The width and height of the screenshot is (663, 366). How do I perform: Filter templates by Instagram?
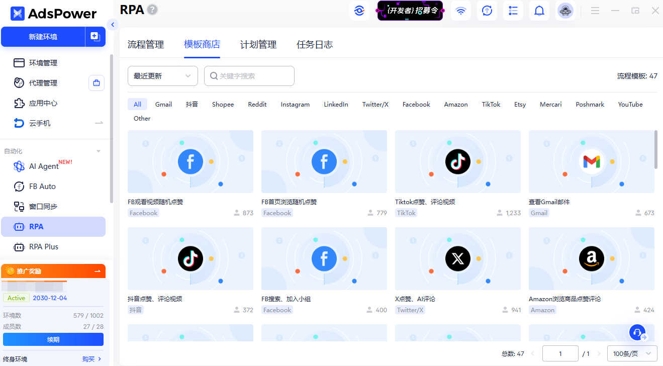pyautogui.click(x=295, y=104)
